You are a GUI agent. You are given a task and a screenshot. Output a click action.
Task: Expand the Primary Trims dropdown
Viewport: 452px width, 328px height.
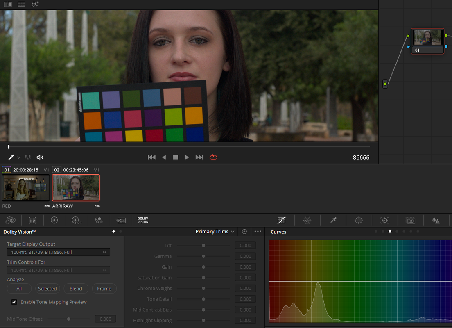pos(215,232)
